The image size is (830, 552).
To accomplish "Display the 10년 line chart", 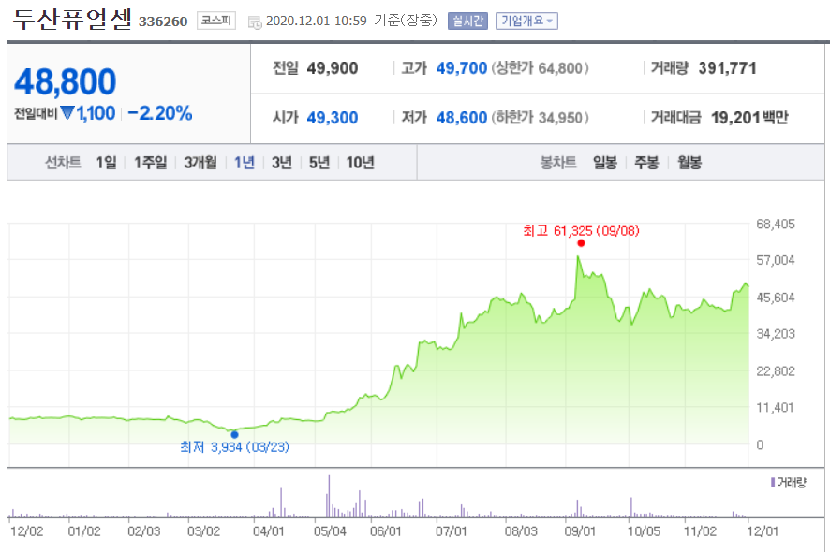I will (x=360, y=163).
